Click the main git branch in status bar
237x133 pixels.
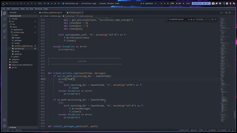tap(7, 130)
